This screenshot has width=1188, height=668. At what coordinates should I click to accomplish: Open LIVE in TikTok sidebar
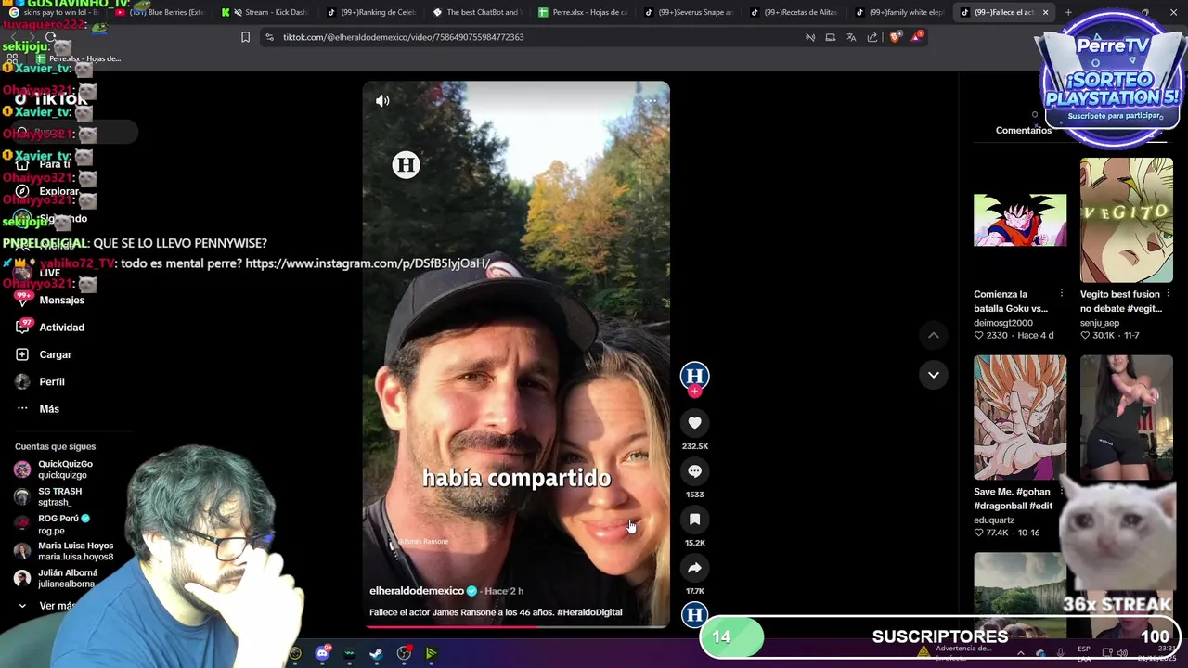pos(49,273)
